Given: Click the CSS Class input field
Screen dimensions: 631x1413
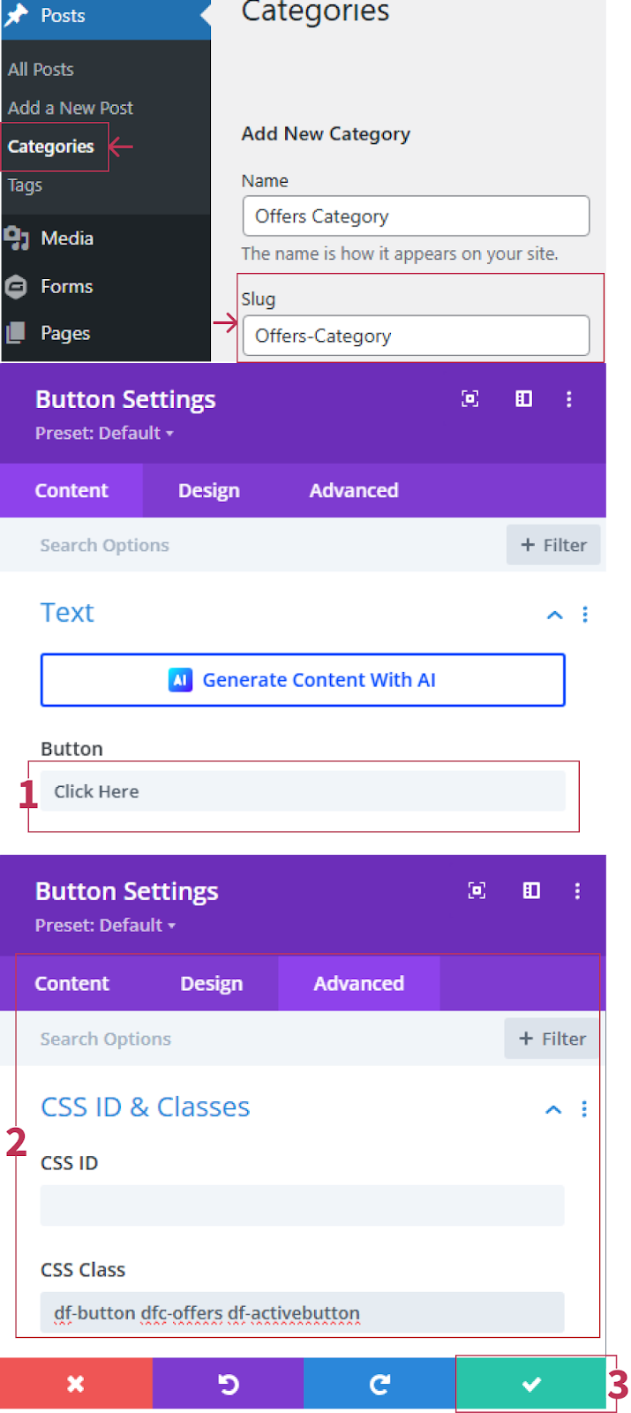Looking at the screenshot, I should pos(302,1312).
